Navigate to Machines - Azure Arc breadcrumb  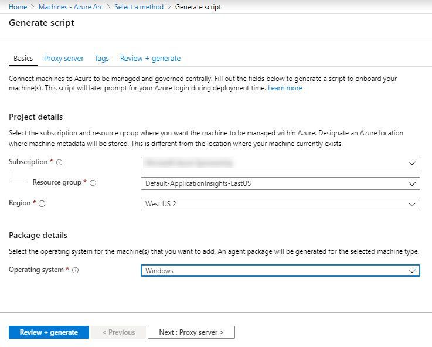[70, 7]
